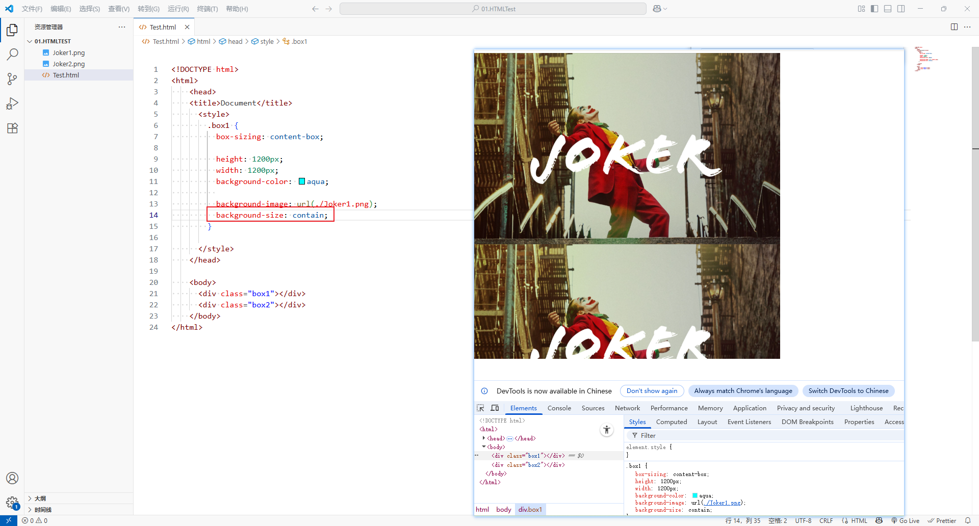Switch to the DevTools Sources tab
The height and width of the screenshot is (526, 979).
[x=593, y=408]
